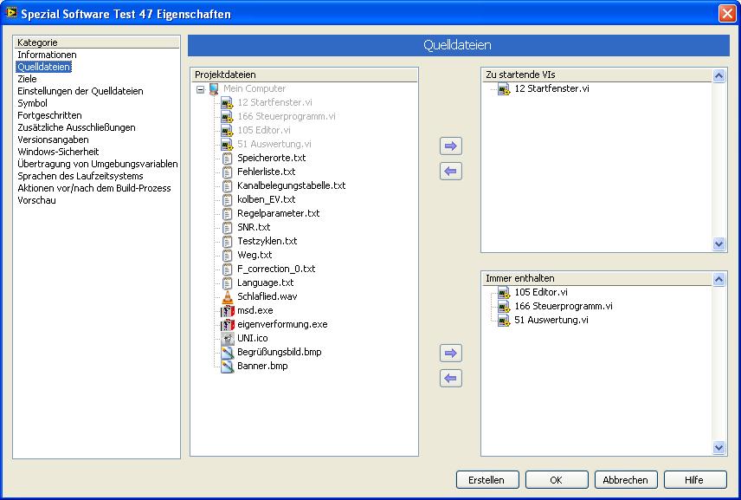The width and height of the screenshot is (741, 500).
Task: Open the Symbol category
Action: pos(32,103)
